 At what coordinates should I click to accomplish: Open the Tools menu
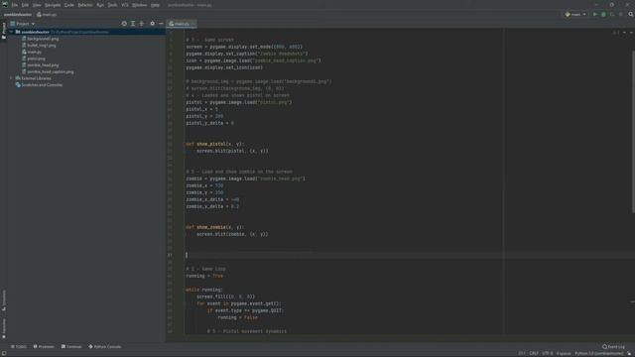click(x=112, y=5)
